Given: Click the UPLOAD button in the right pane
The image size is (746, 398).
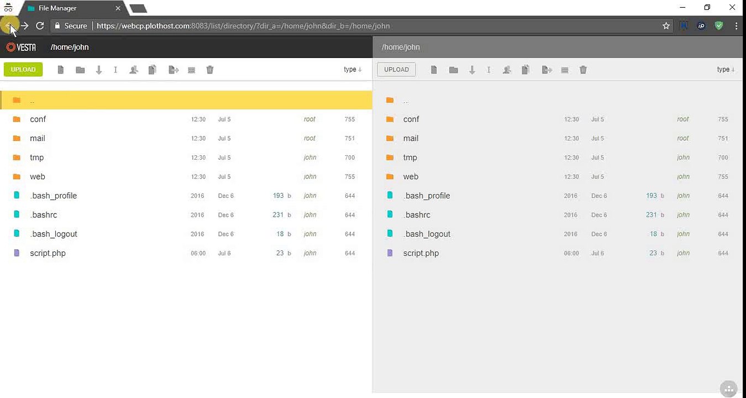Looking at the screenshot, I should (x=397, y=70).
